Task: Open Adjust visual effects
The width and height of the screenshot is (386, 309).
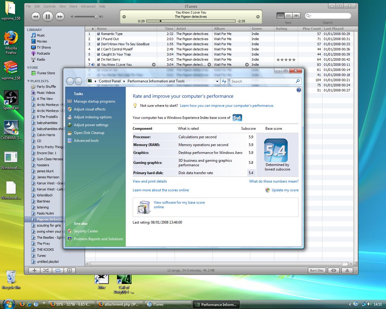Action: click(90, 109)
